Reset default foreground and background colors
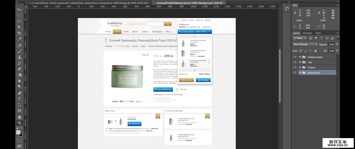The height and width of the screenshot is (149, 355). (17, 128)
